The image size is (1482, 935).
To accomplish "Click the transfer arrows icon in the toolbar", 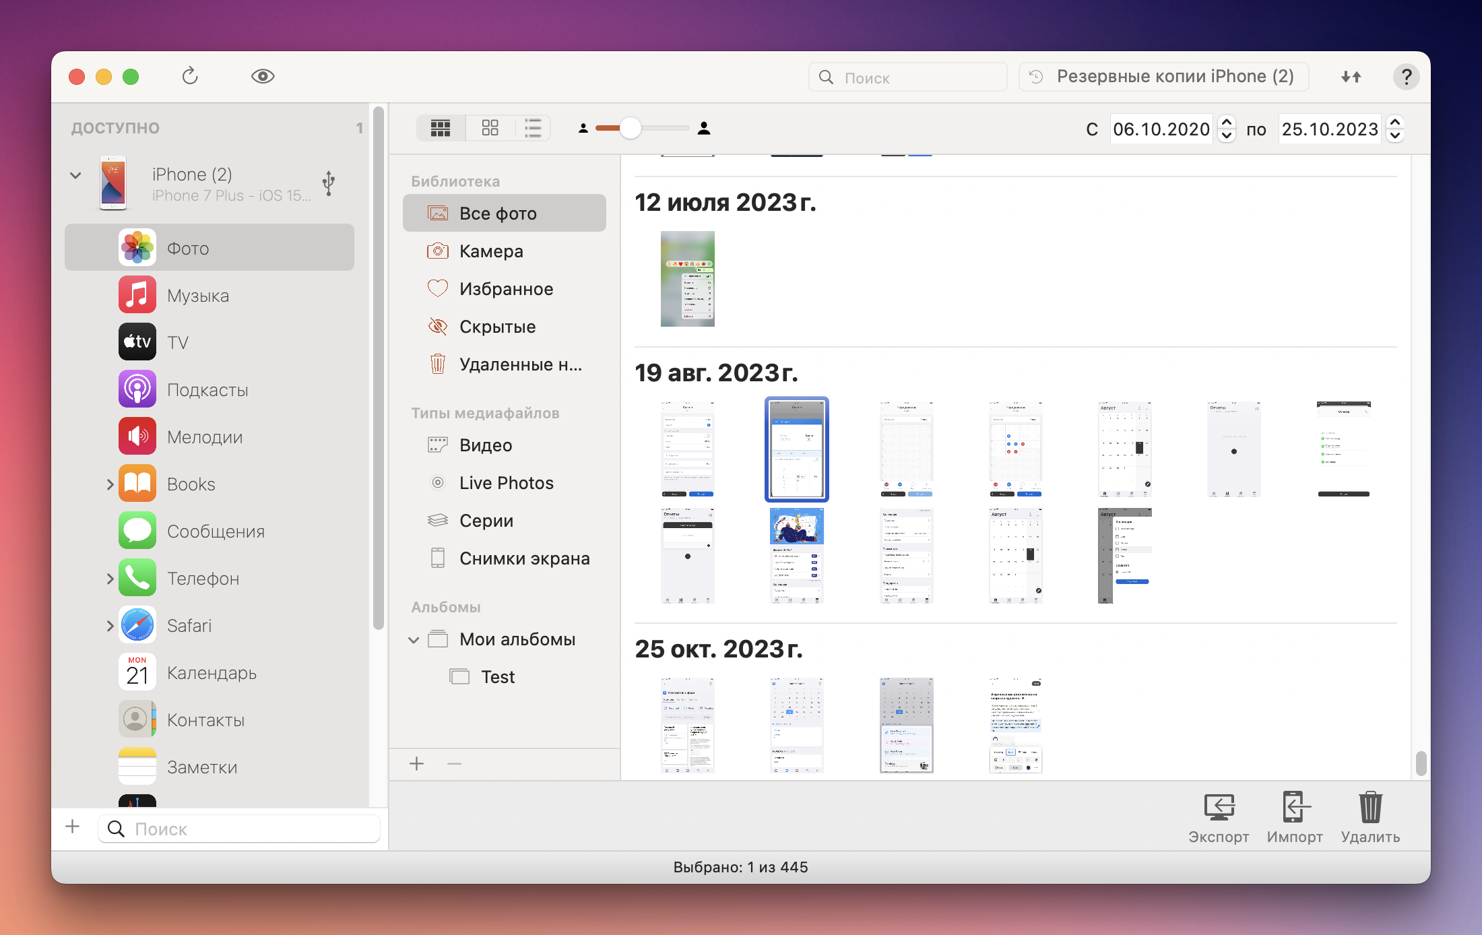I will tap(1351, 77).
